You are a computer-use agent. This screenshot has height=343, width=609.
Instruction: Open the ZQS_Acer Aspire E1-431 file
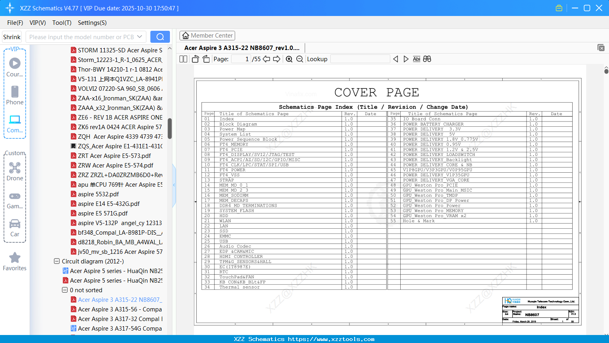point(117,146)
